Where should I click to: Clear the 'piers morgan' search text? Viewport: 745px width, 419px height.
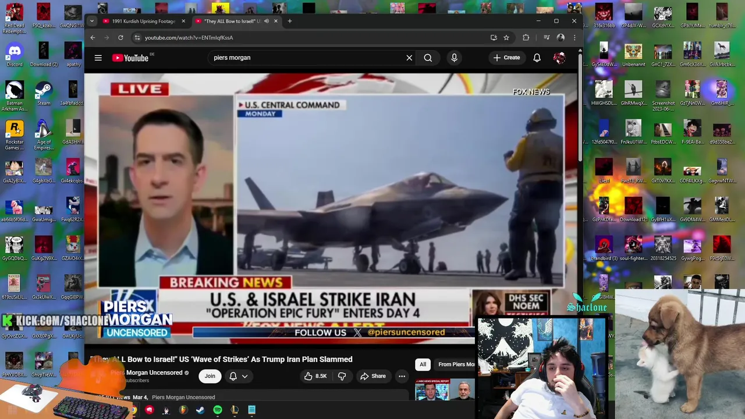(x=409, y=58)
